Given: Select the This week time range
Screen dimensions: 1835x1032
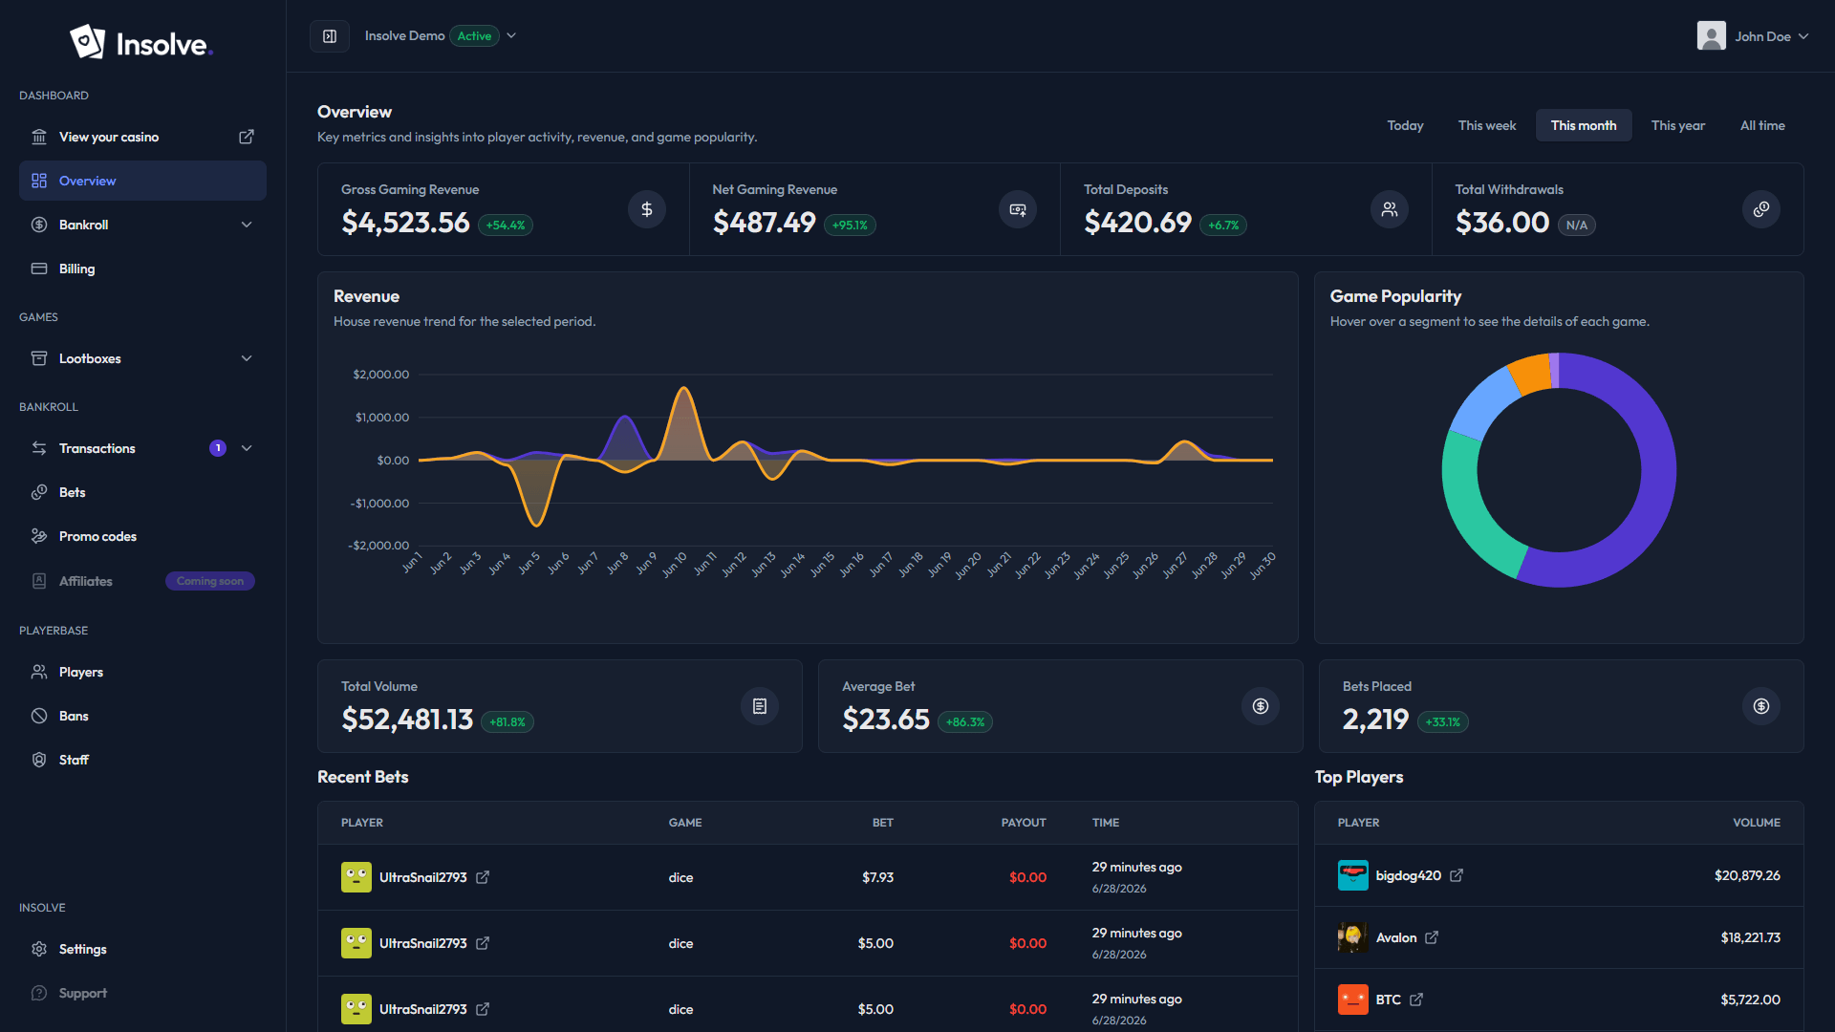Looking at the screenshot, I should [x=1487, y=125].
